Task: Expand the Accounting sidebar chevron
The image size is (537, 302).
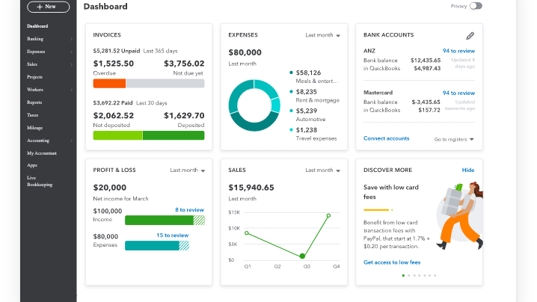Action: 72,141
